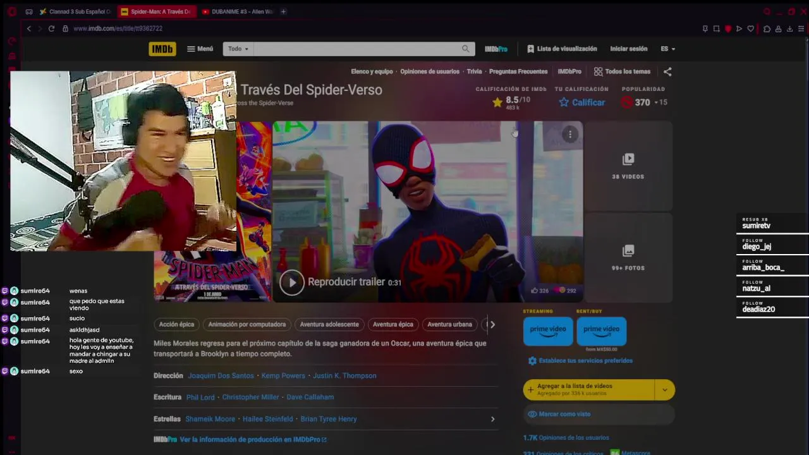Viewport: 809px width, 455px height.
Task: Open Todos los temas grid menu
Action: 622,71
